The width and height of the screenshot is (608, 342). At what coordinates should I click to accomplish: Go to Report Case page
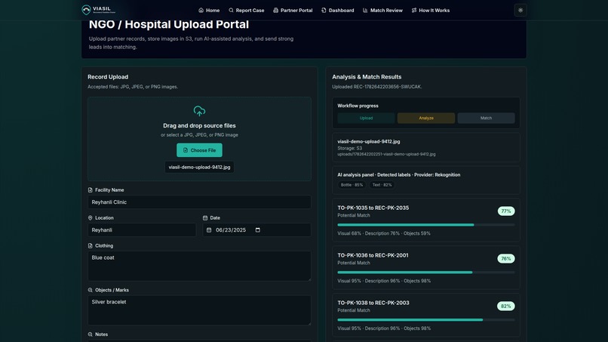pos(246,11)
